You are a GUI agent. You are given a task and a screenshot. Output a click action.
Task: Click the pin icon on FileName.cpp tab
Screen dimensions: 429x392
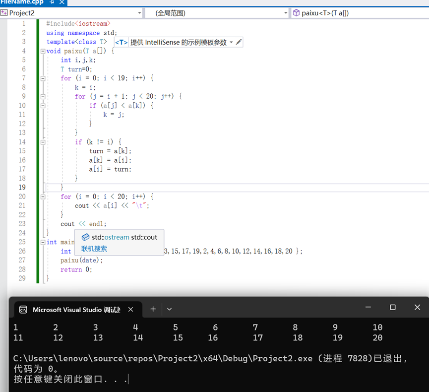click(52, 2)
